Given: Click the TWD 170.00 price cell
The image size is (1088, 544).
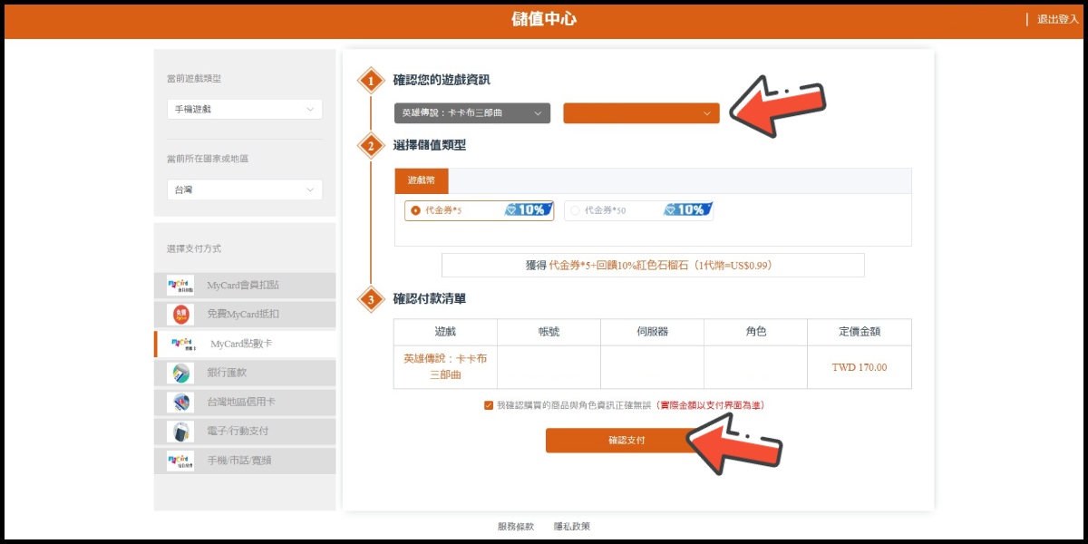Looking at the screenshot, I should click(860, 367).
